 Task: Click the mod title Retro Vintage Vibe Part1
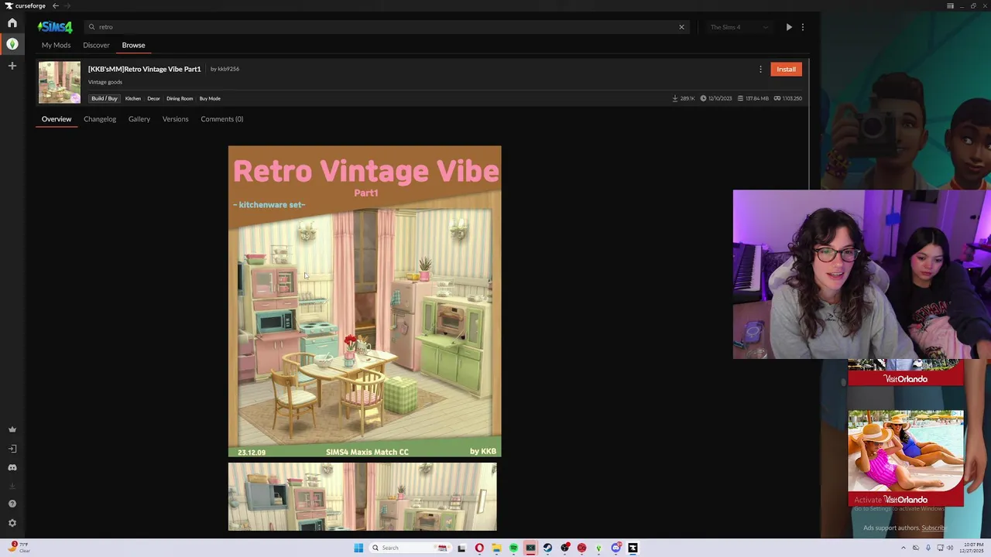[144, 69]
